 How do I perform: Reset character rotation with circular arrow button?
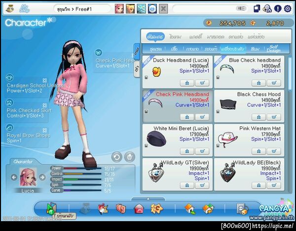click(x=116, y=157)
